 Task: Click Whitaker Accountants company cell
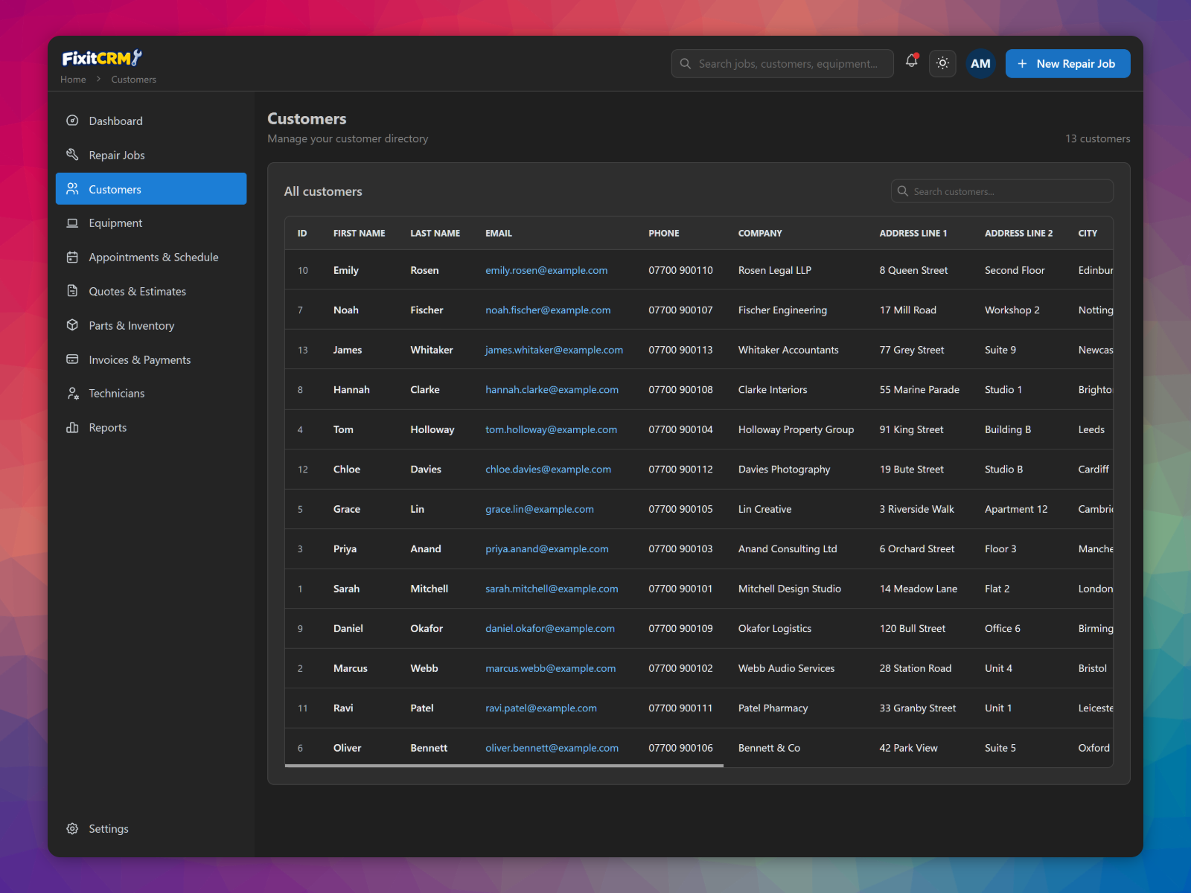(x=788, y=350)
